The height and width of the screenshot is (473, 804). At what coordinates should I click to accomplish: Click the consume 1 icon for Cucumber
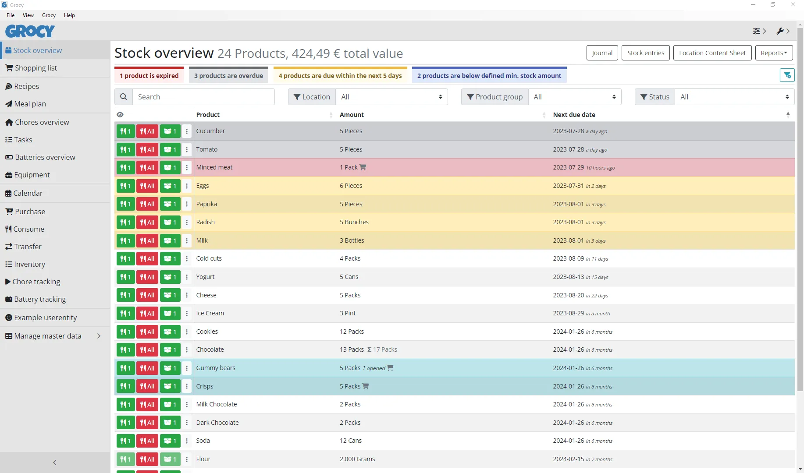[125, 131]
